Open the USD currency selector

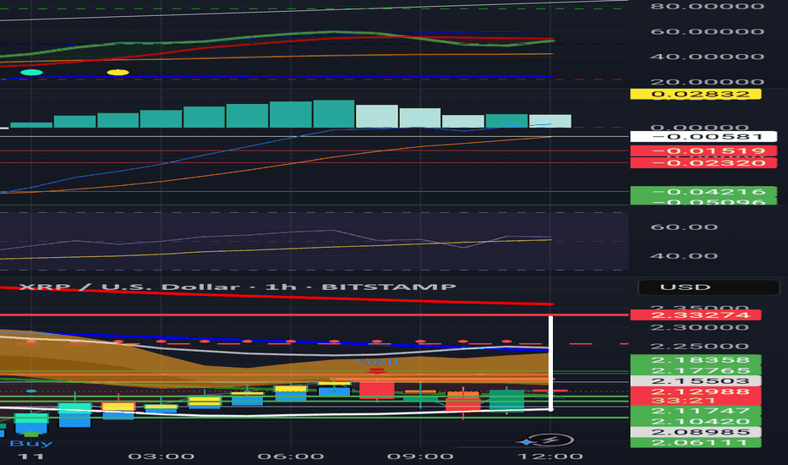[709, 287]
